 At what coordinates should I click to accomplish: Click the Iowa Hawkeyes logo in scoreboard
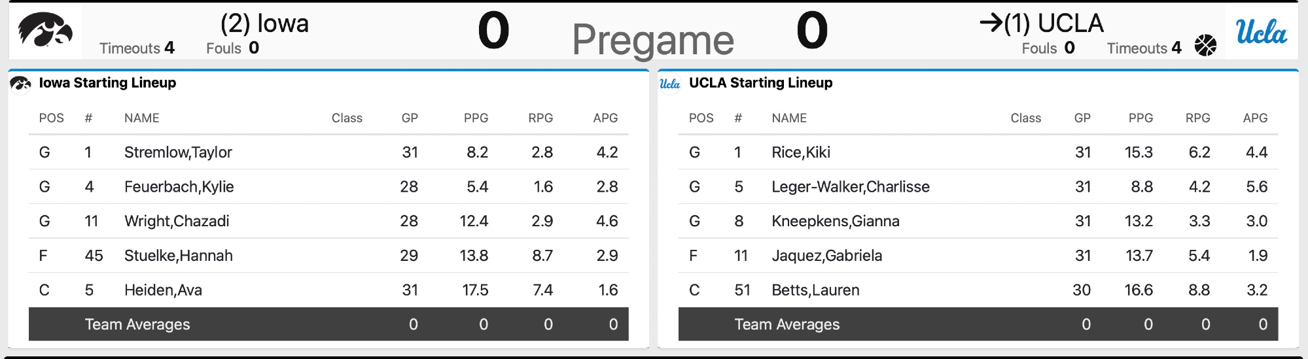coord(45,31)
